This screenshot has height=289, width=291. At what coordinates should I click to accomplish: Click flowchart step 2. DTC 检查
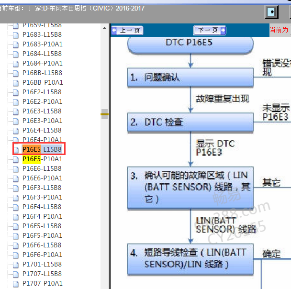(x=190, y=122)
